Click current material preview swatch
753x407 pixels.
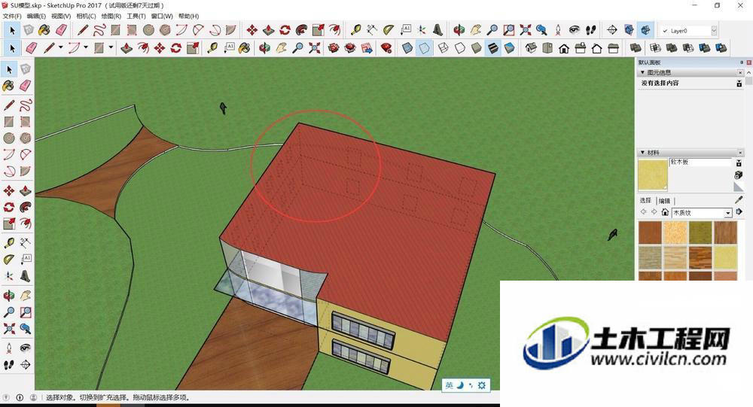pos(653,175)
